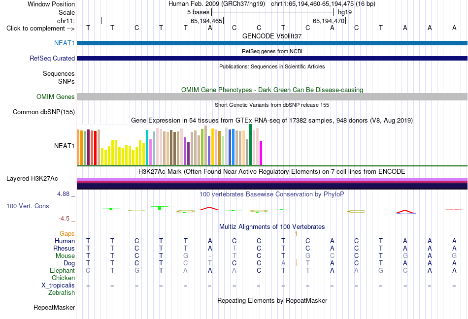Screen dimensions: 468x319
Task: Click the Layered H3K27Ac signal band
Action: point(272,184)
